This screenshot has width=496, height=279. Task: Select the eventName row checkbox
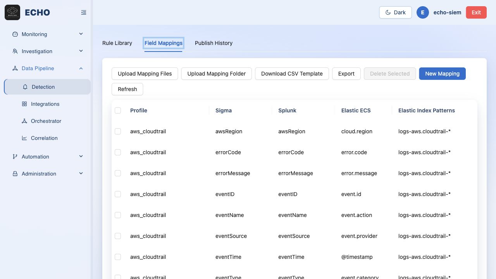118,215
